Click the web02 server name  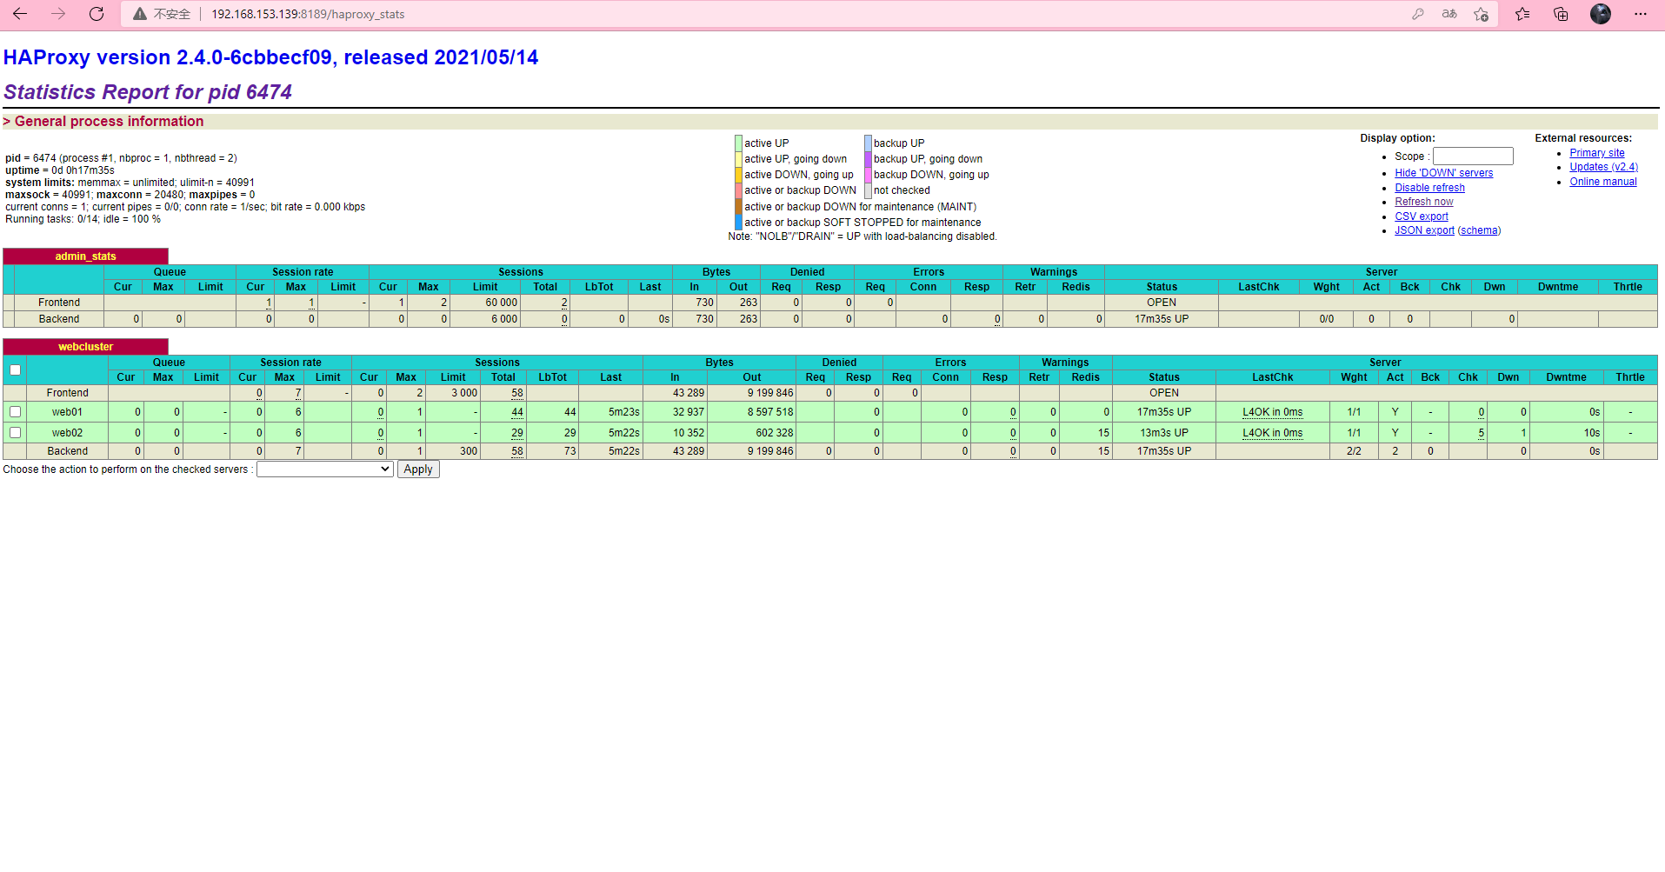coord(67,433)
